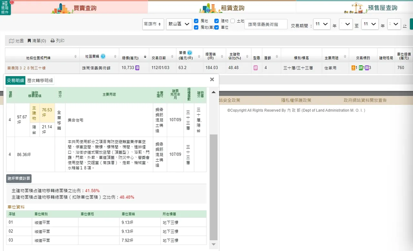Click scrollbar down arrow in popup
Viewport: 413px width, 251px height.
tap(213, 245)
